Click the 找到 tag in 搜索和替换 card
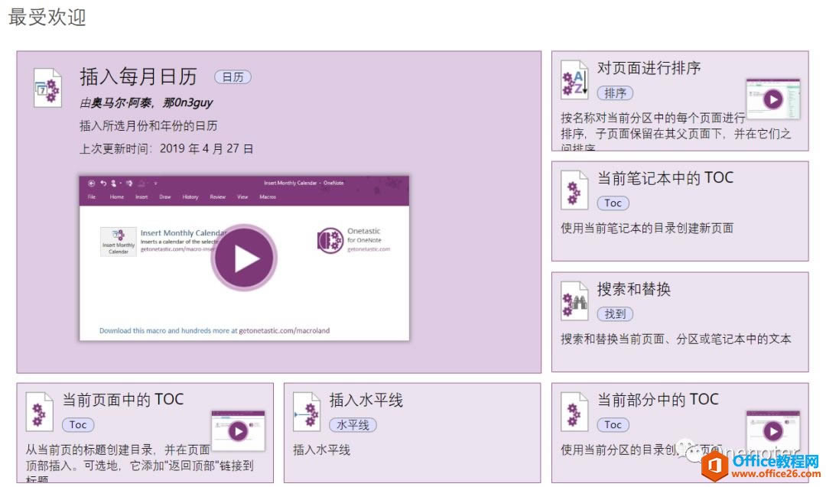This screenshot has height=487, width=826. (x=616, y=313)
